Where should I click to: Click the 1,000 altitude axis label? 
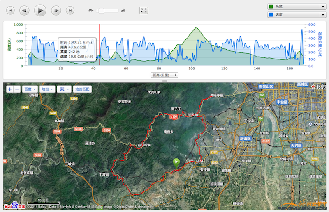pos(18,25)
